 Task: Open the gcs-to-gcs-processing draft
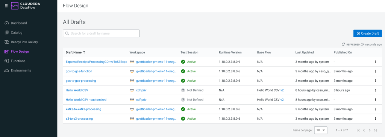click(x=81, y=81)
